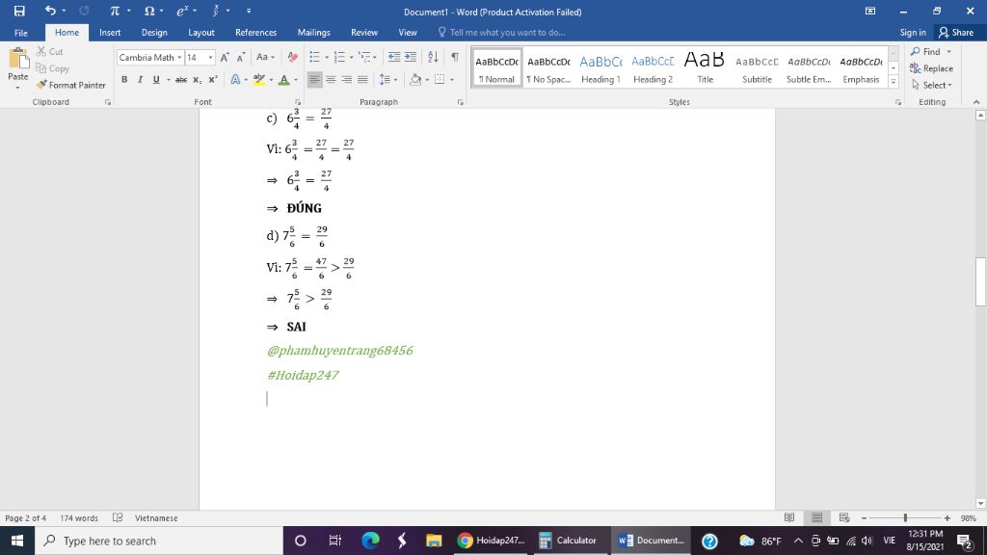Apply text effects and typography
Viewport: 987px width, 555px height.
point(235,79)
